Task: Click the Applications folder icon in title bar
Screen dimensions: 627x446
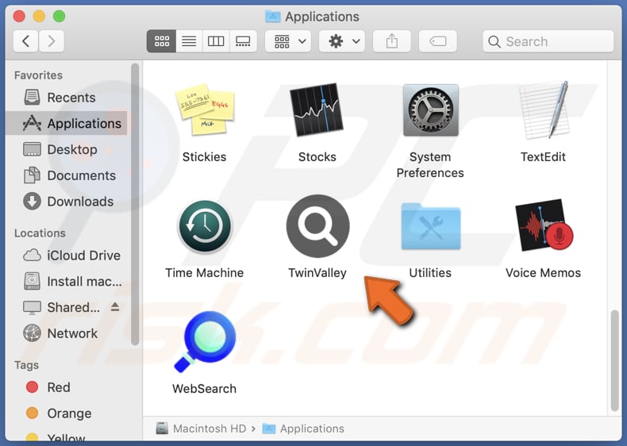Action: click(x=273, y=17)
